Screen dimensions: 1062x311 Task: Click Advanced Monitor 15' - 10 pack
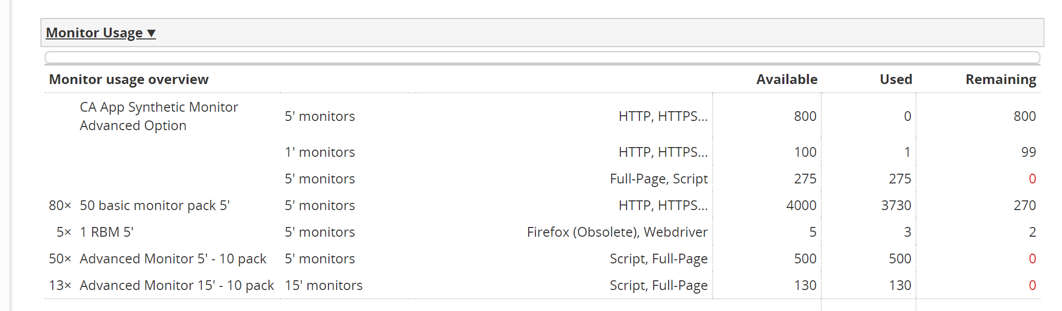click(177, 285)
